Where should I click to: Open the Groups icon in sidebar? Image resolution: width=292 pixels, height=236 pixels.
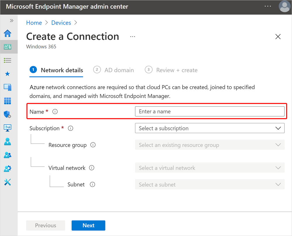(x=7, y=155)
